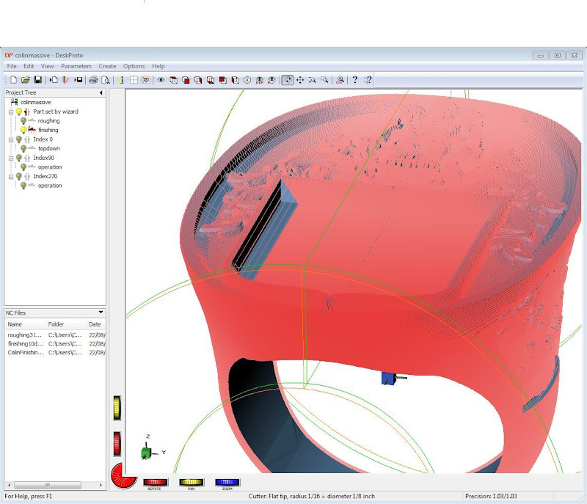
Task: Toggle the light bulb next to roughing
Action: (23, 121)
